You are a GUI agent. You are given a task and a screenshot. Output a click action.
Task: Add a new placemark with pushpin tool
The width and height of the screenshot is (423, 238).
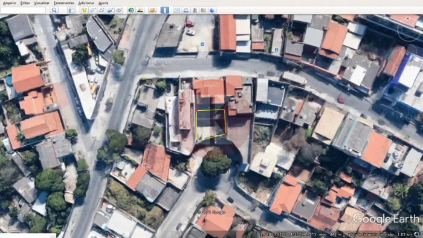coord(84,10)
